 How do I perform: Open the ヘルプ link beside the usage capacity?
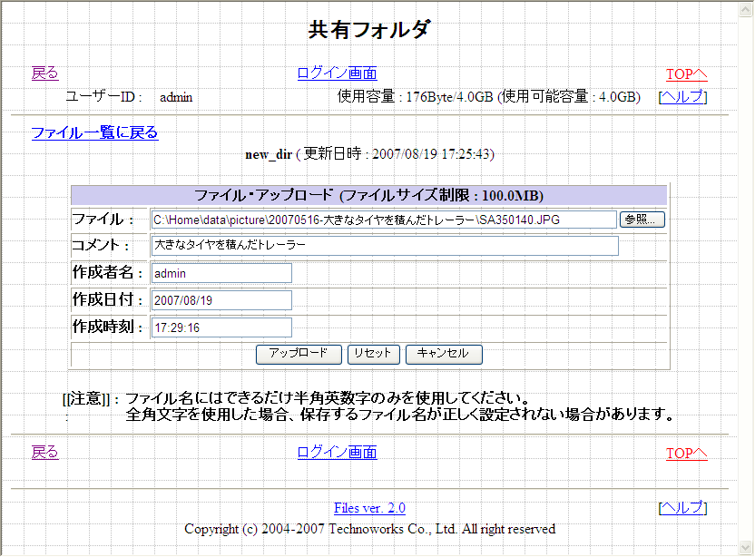click(682, 97)
